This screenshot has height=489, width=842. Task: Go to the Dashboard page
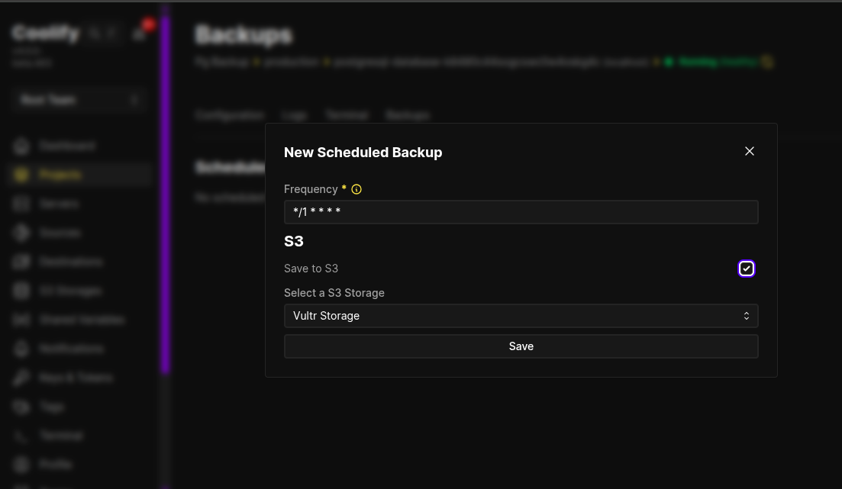pos(68,146)
